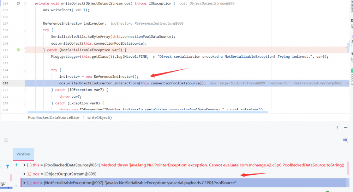Switch to the Variables tab

click(23, 154)
